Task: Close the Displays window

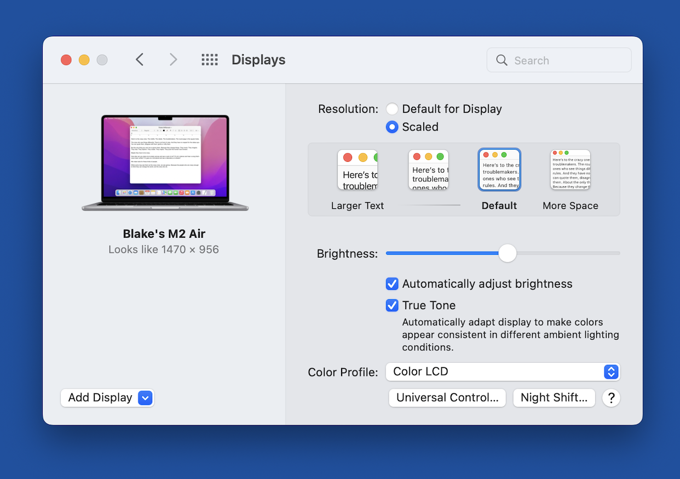Action: [x=66, y=60]
